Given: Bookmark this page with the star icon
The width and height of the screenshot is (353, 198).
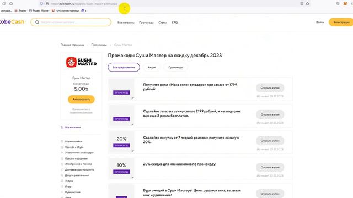Looking at the screenshot, I should pyautogui.click(x=308, y=4).
